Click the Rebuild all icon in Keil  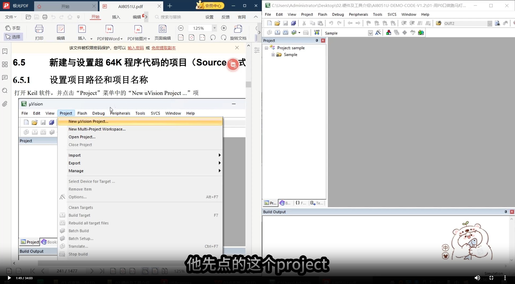click(285, 33)
